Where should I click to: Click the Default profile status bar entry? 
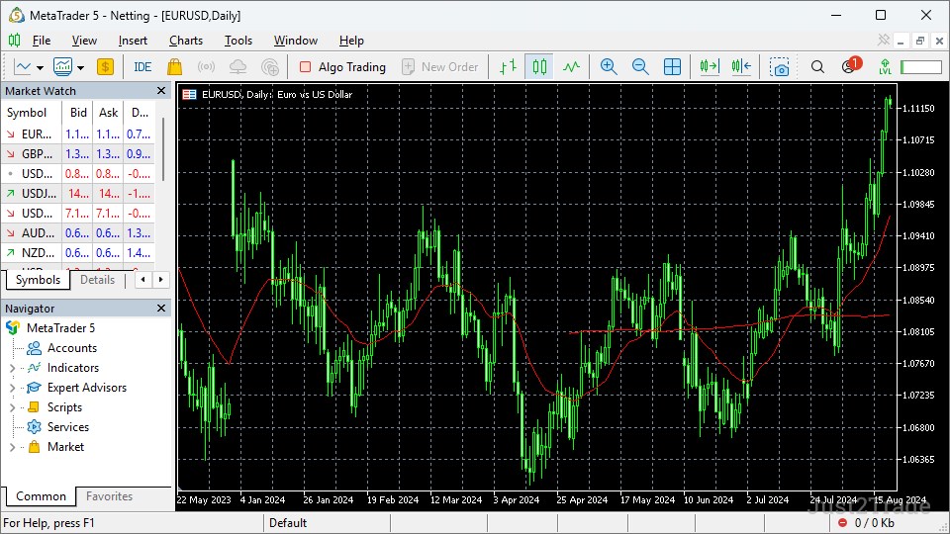tap(288, 523)
